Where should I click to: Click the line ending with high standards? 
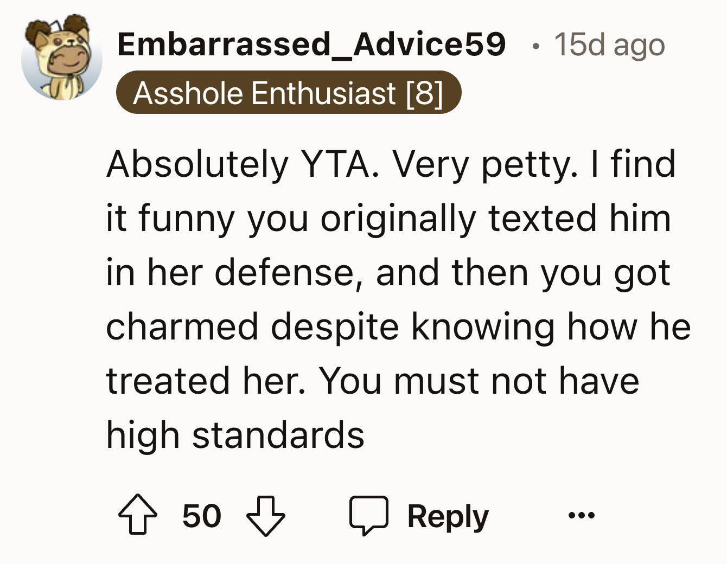tap(235, 435)
